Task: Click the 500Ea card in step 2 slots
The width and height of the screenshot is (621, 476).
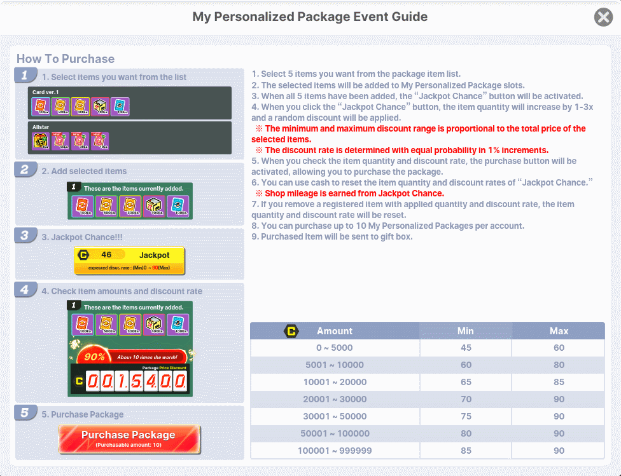Action: click(106, 206)
